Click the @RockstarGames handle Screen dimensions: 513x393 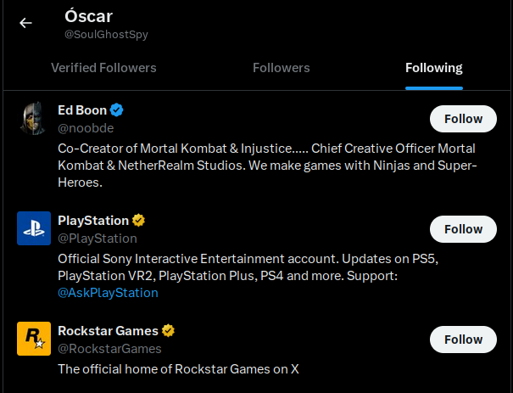[x=109, y=349]
